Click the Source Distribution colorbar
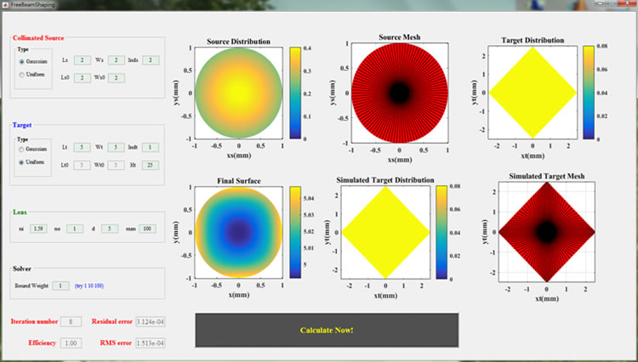This screenshot has height=362, width=638. pyautogui.click(x=295, y=92)
